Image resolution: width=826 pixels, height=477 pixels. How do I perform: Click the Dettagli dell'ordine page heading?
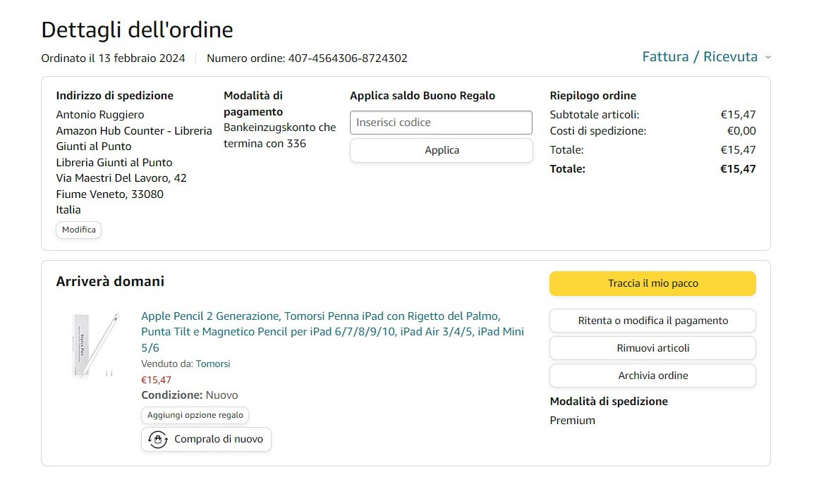[x=137, y=30]
